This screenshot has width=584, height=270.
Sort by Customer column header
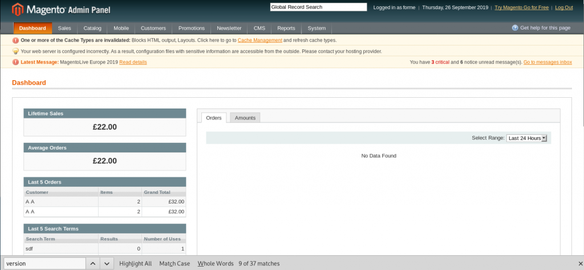[x=61, y=192]
